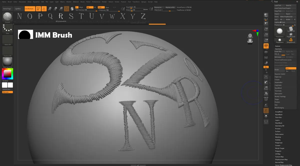Expand the ZRemesher subsection

(278, 94)
